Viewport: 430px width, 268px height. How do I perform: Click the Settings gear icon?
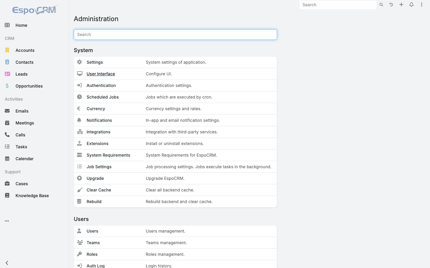[79, 62]
